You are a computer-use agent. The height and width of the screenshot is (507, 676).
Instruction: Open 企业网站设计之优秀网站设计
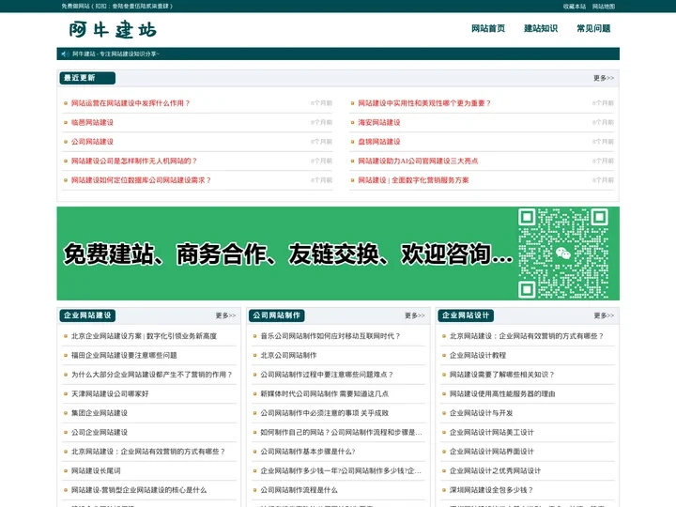coord(495,470)
